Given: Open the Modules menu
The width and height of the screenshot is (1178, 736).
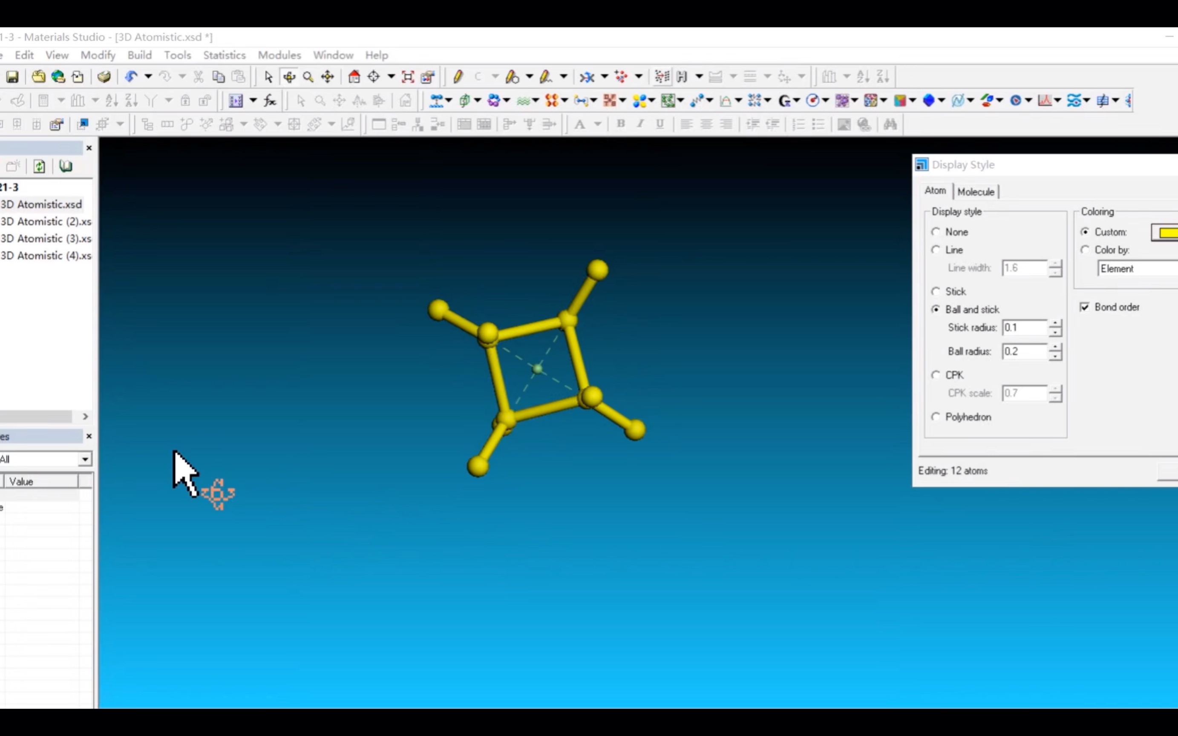Looking at the screenshot, I should pyautogui.click(x=279, y=54).
